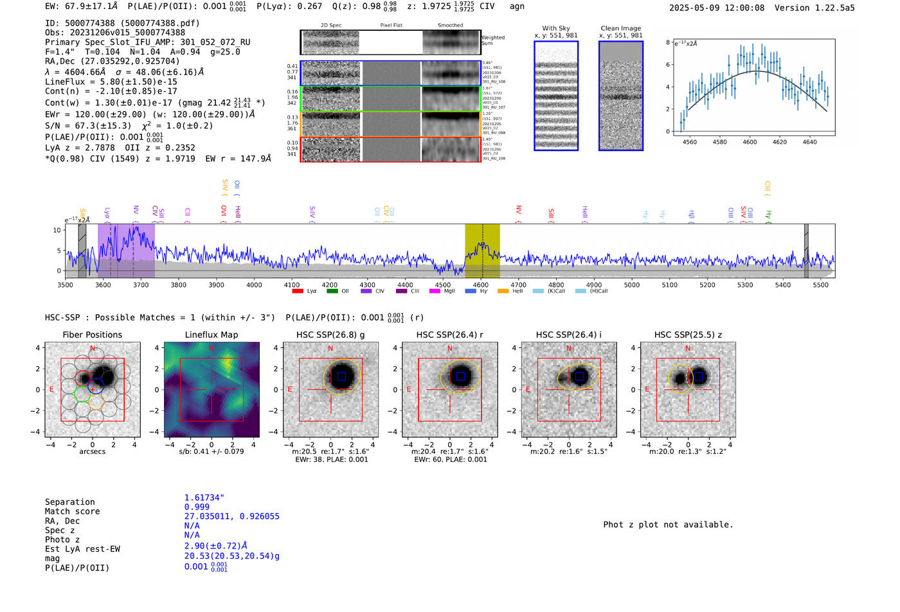Click the EWr: 60, PLAE: 0.001 caption
Image resolution: width=900 pixels, height=612 pixels.
451,460
